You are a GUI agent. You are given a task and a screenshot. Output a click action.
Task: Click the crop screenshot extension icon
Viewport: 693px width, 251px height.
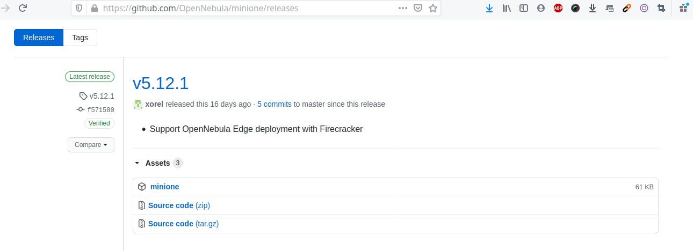click(661, 8)
